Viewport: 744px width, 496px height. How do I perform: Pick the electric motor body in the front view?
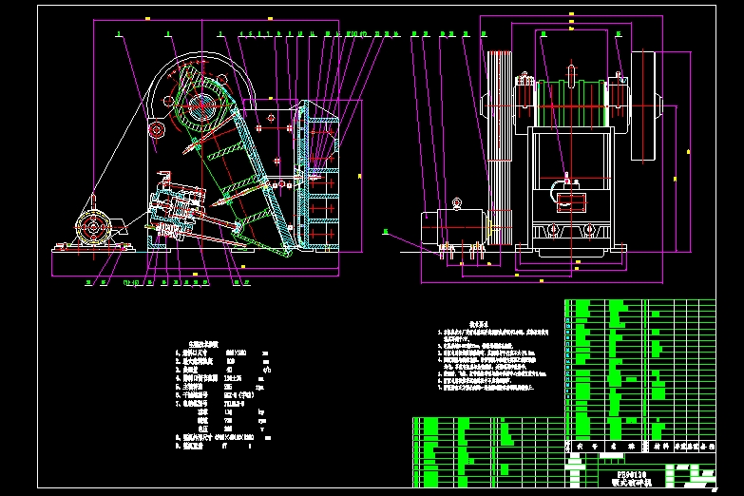pos(452,227)
